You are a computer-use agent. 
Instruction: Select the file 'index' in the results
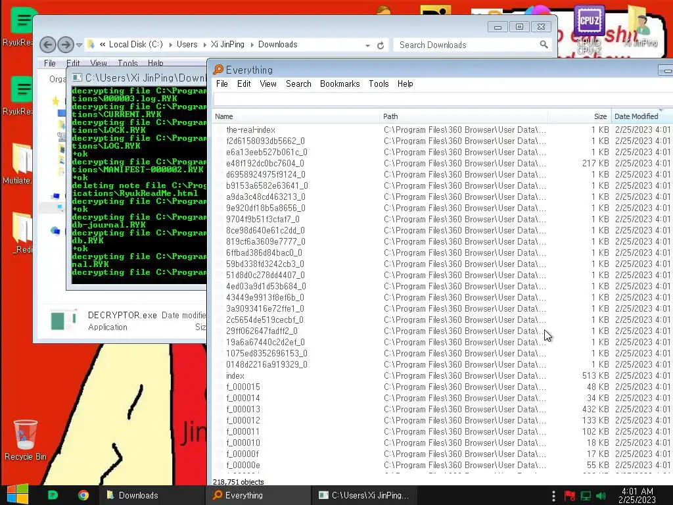click(x=235, y=375)
